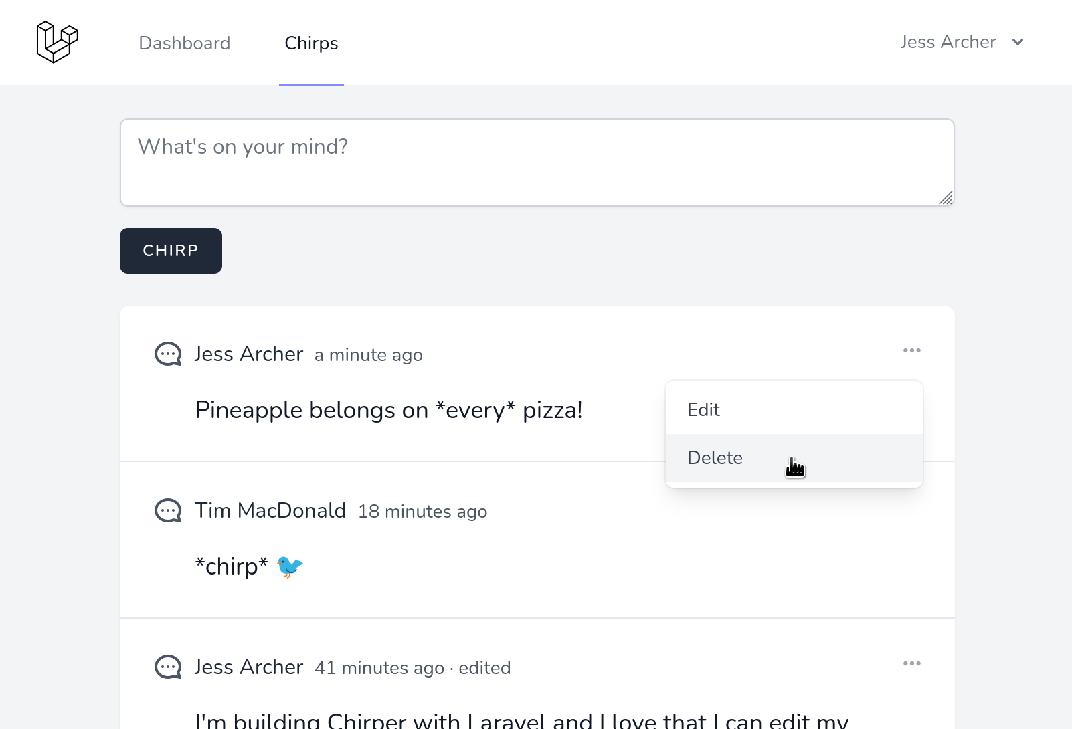Click the speech bubble icon on the edited chirp
Image resolution: width=1072 pixels, height=729 pixels.
tap(168, 667)
